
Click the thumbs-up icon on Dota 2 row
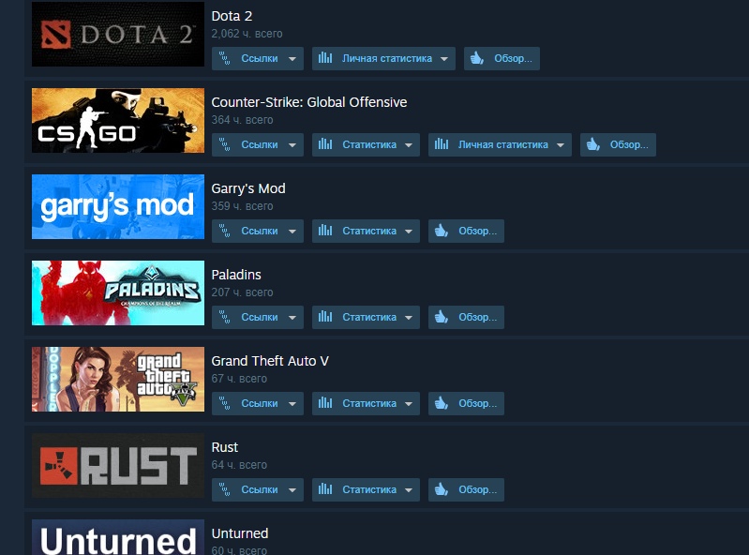click(476, 58)
